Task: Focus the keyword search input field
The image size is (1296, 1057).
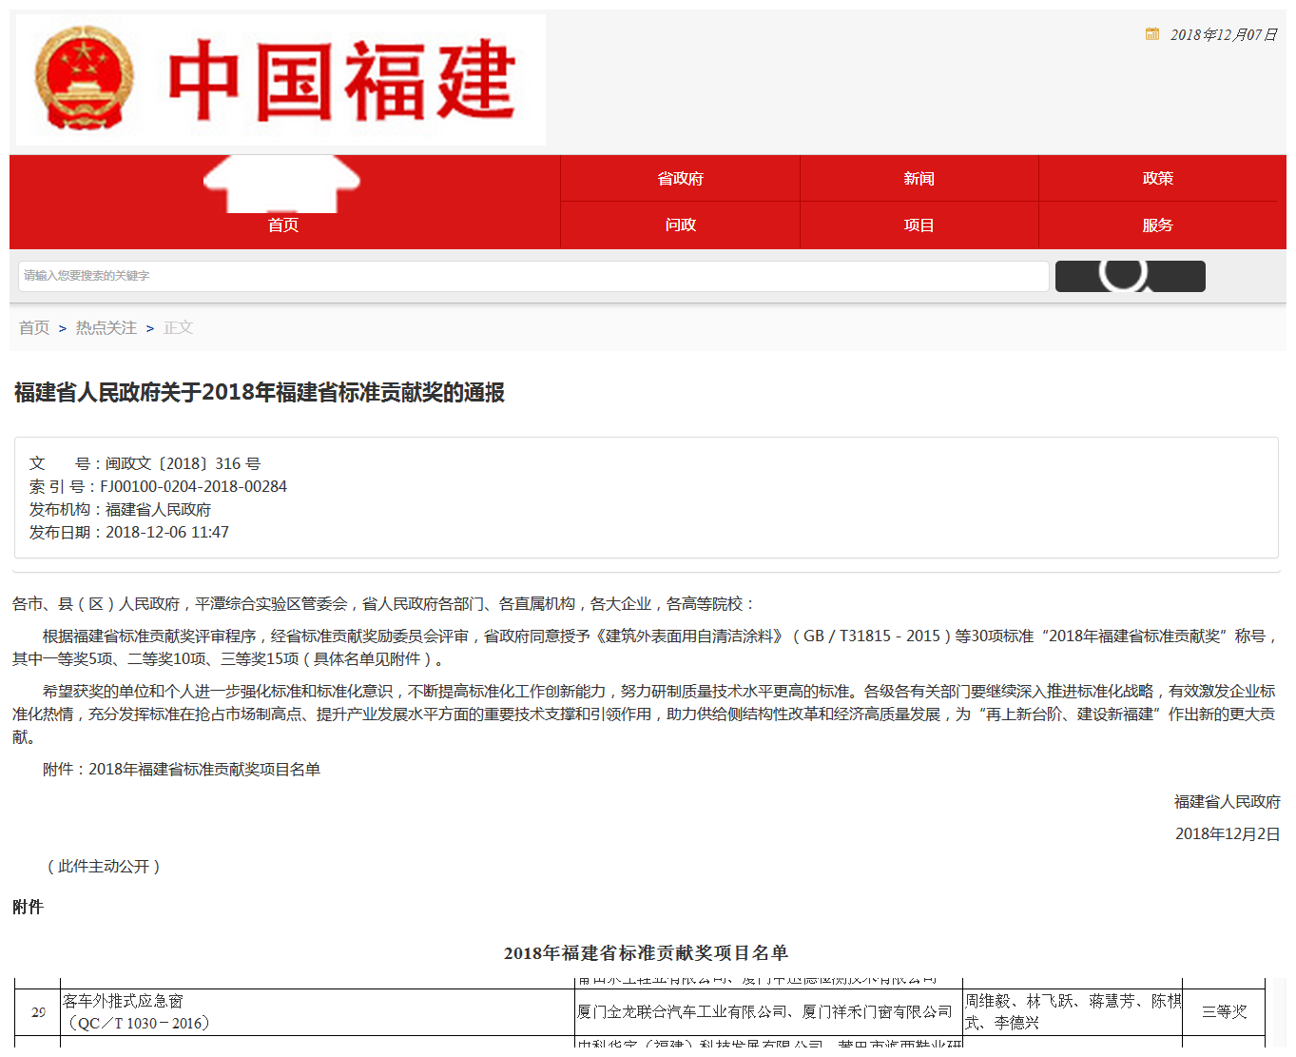Action: [533, 276]
